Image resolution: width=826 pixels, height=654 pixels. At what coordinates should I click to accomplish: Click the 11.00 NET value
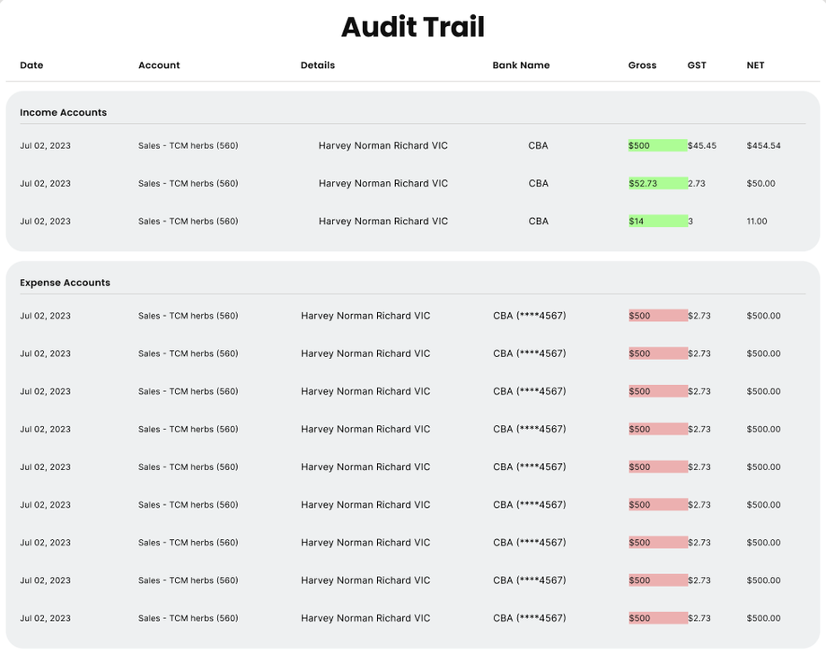coord(757,222)
